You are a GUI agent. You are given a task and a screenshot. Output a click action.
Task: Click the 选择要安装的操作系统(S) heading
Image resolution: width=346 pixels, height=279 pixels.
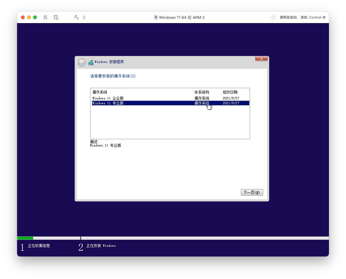tap(113, 76)
